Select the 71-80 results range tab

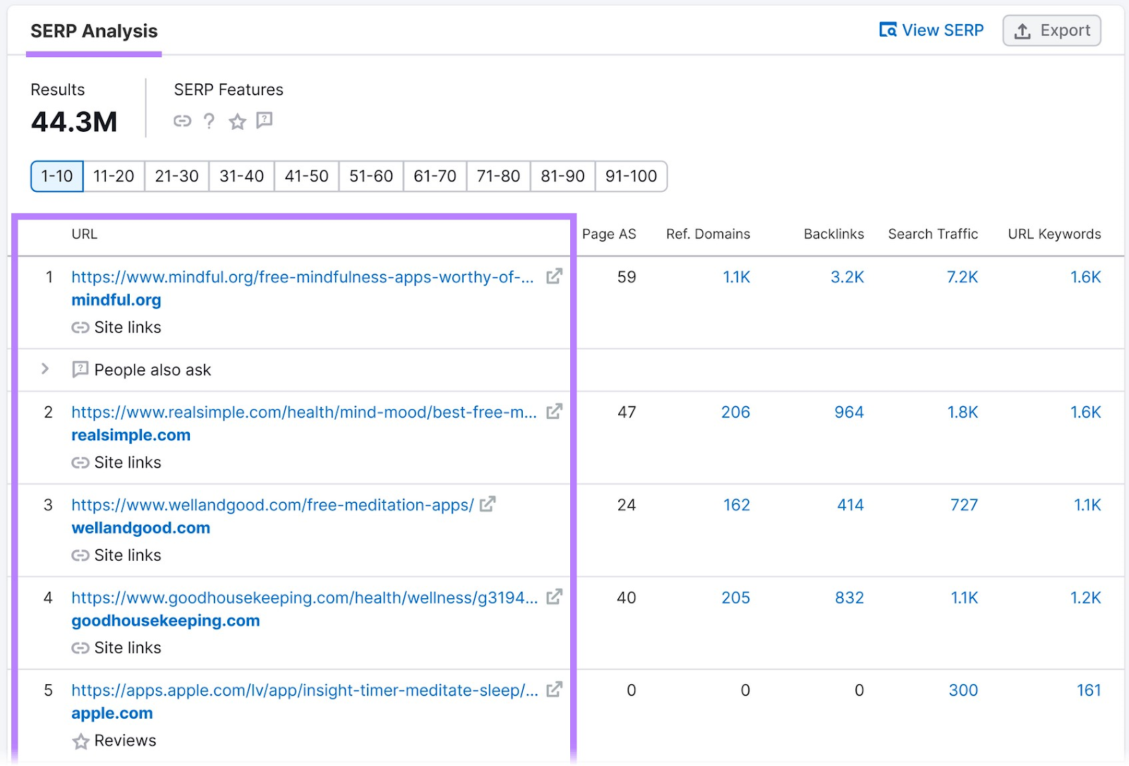(498, 176)
